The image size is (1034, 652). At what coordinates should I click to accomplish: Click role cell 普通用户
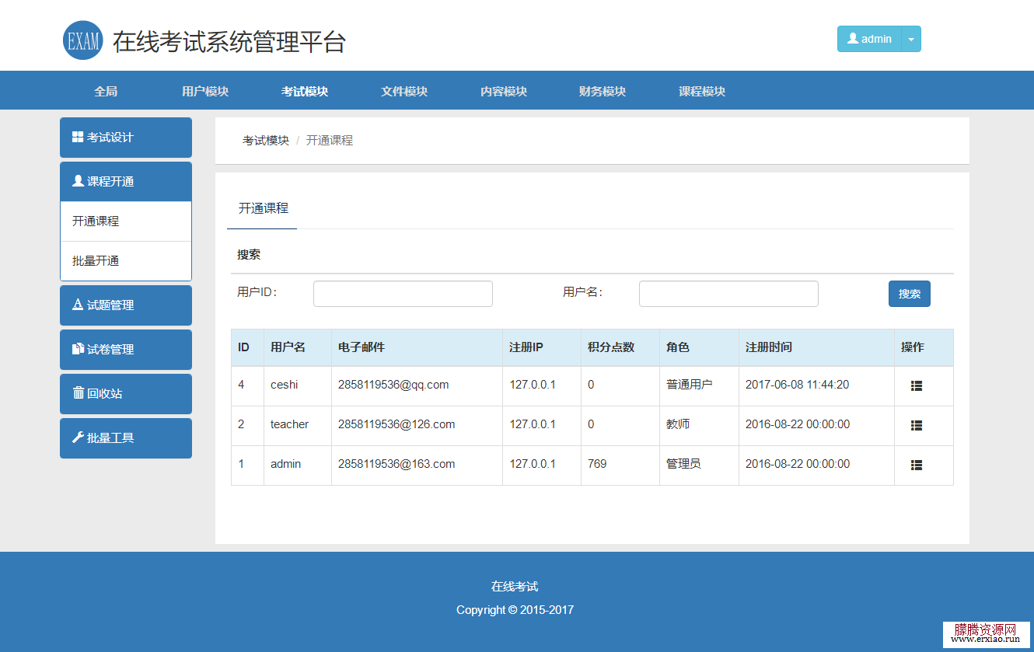[690, 385]
